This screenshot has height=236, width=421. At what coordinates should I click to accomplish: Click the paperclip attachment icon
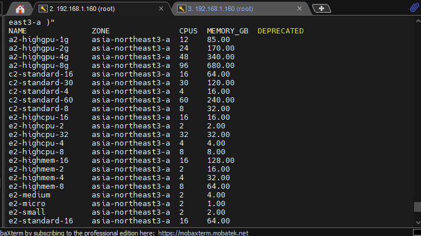(414, 7)
